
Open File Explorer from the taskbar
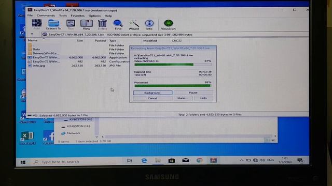pos(158,161)
